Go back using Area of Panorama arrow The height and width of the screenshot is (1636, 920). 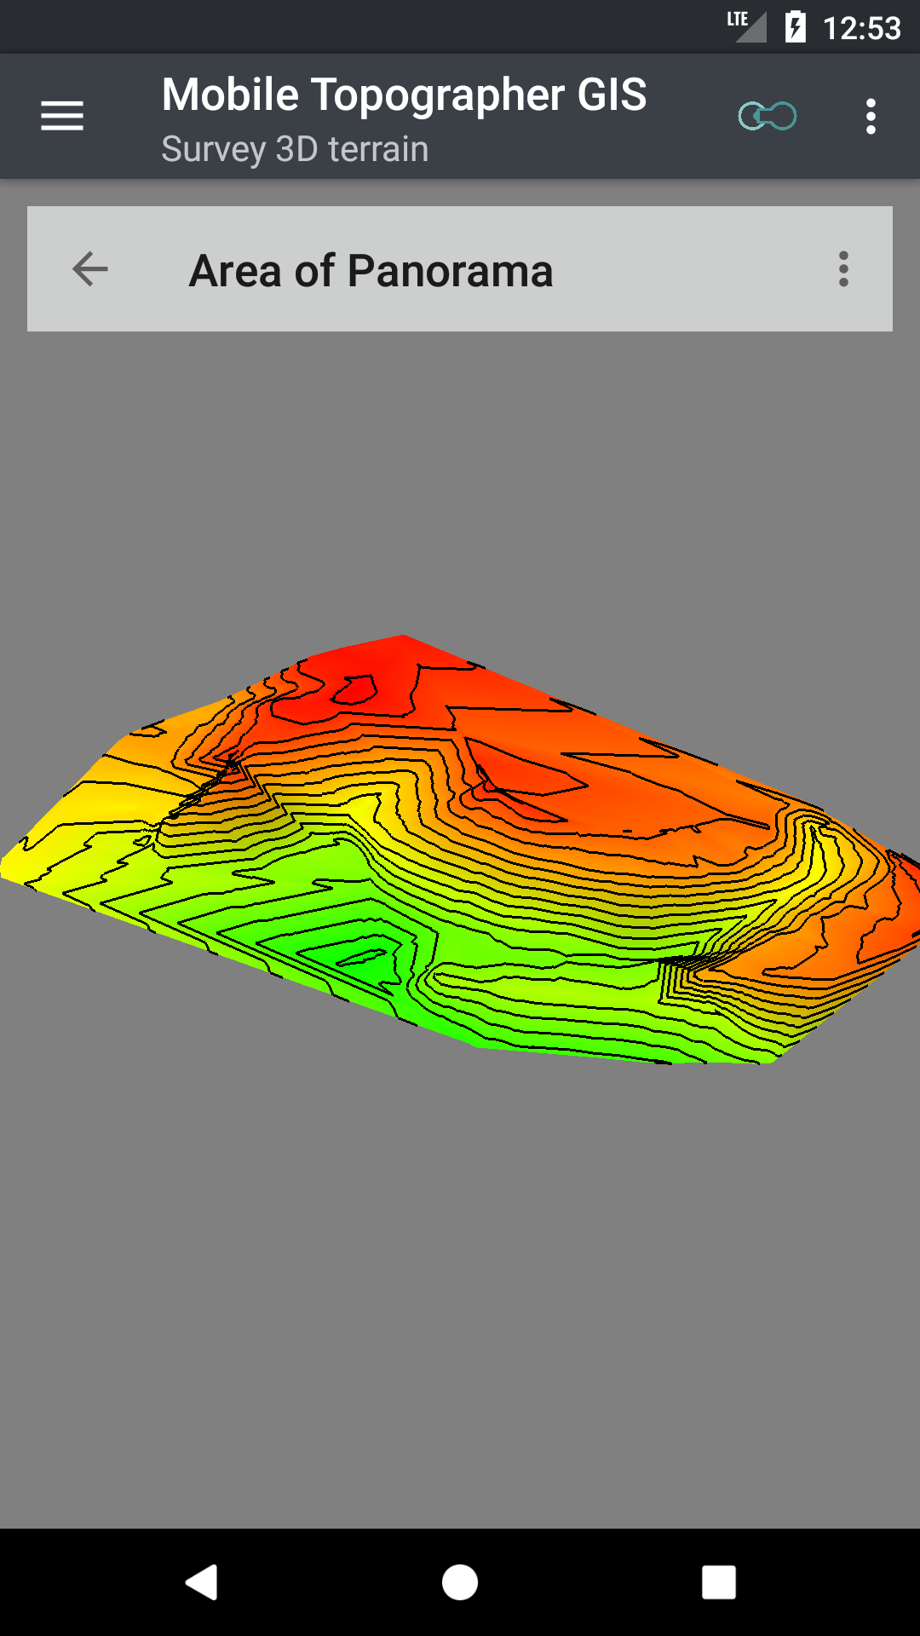90,269
